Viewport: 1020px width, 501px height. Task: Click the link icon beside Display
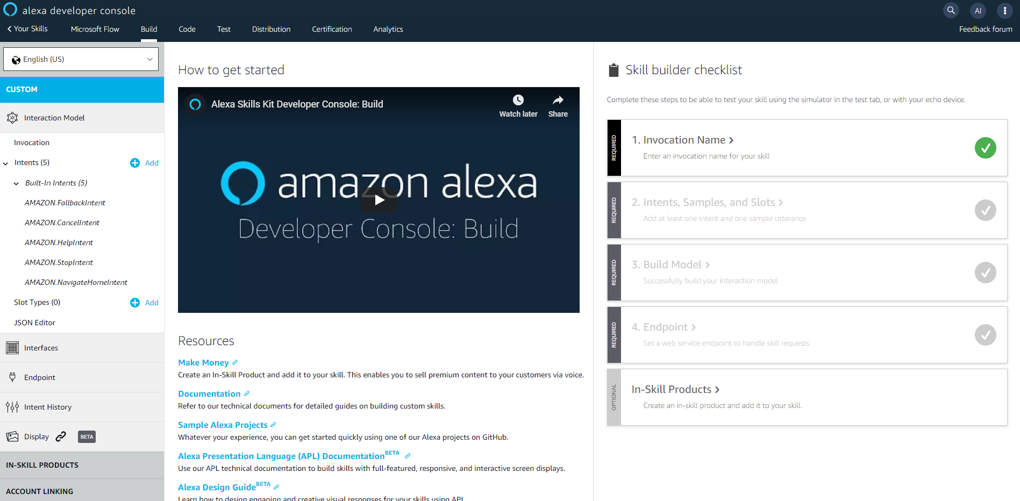(x=61, y=436)
